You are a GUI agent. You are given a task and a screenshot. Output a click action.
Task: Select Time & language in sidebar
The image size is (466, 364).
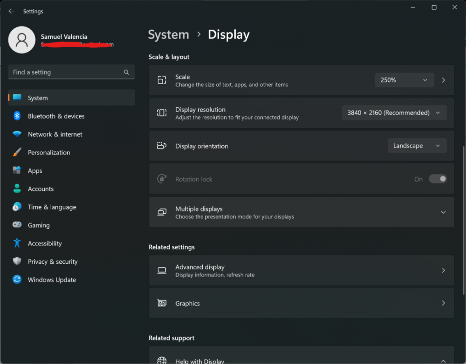coord(52,207)
